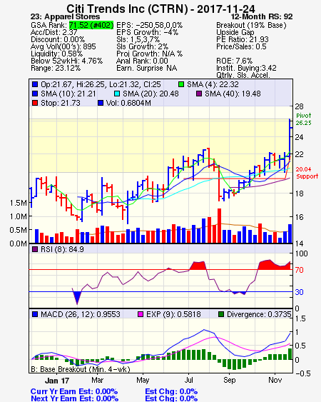The width and height of the screenshot is (321, 402).
Task: Click the 'Sep' date axis label
Action: (x=229, y=380)
